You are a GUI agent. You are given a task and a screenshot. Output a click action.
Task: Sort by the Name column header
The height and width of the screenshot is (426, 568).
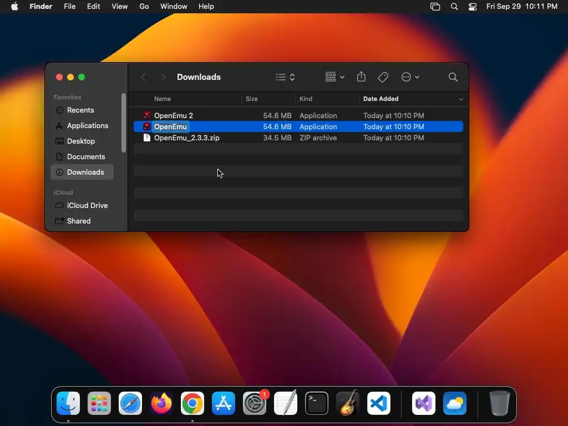point(163,99)
